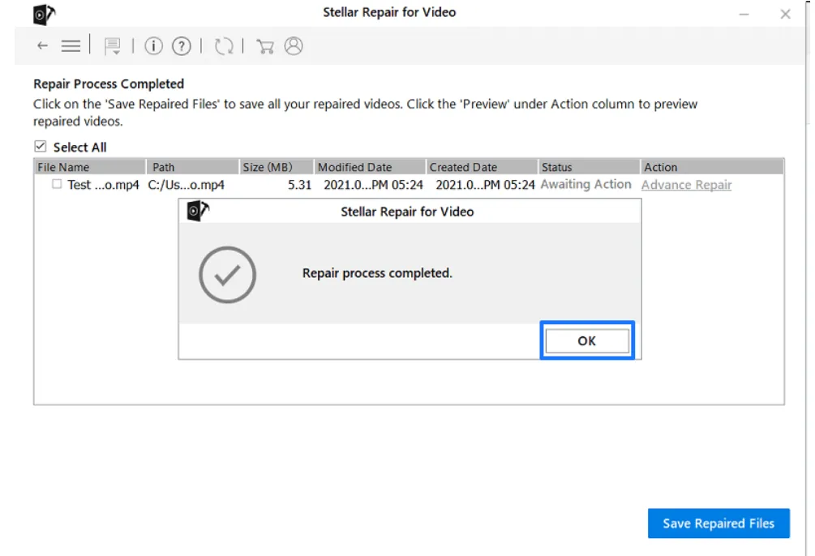
Task: Sort by File Name column header
Action: click(x=90, y=167)
